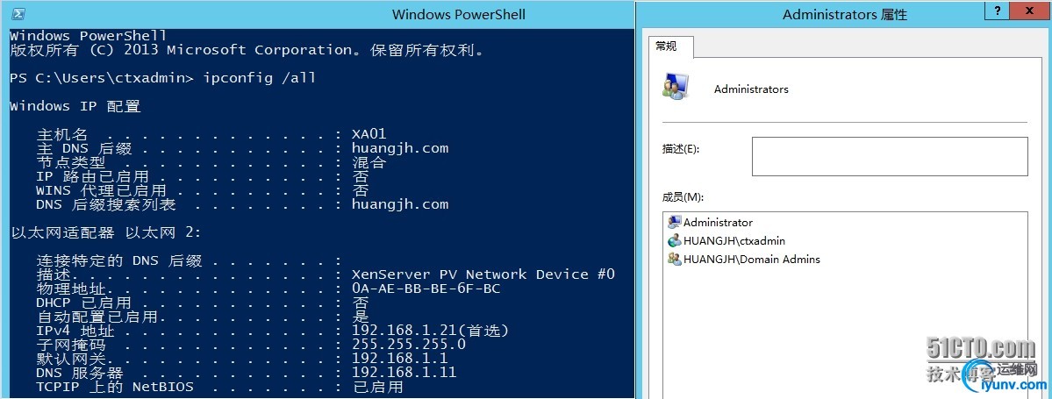Screen dimensions: 1052x399
Task: Click the 51CTO.com watermark link
Action: pos(981,348)
